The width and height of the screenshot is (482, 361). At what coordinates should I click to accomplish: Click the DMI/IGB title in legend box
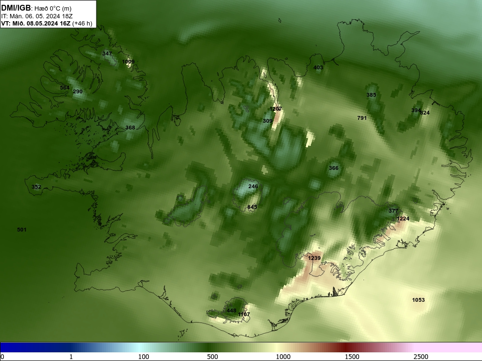(x=16, y=8)
